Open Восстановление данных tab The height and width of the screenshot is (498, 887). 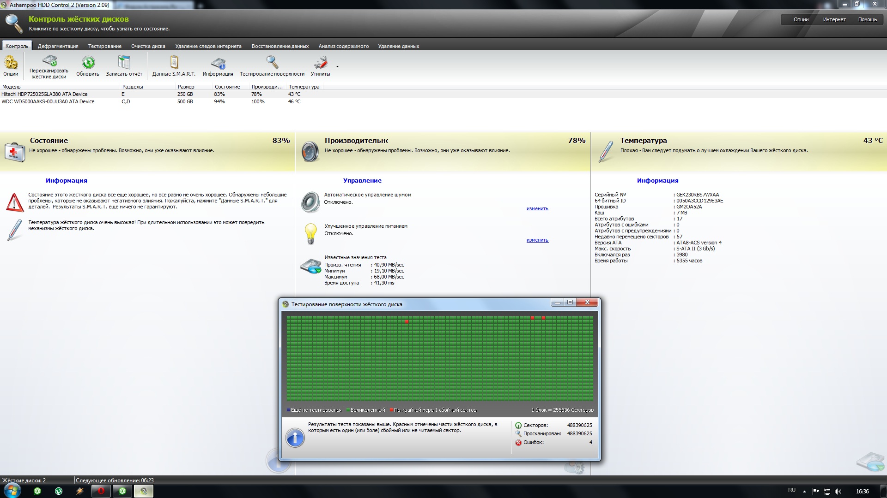pyautogui.click(x=280, y=46)
